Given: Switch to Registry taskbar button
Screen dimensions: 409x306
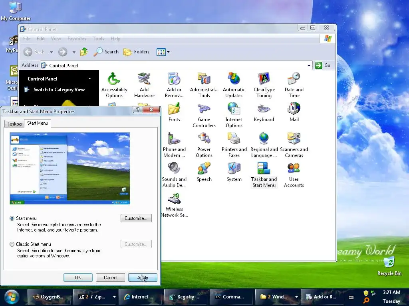Looking at the screenshot, I should click(185, 296).
